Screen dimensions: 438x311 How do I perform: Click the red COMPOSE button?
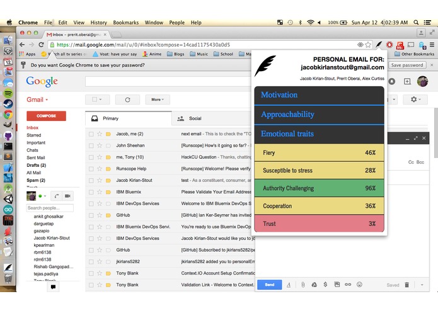pos(47,116)
